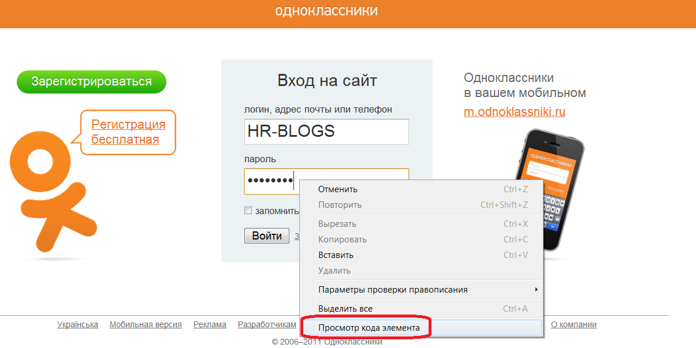The height and width of the screenshot is (348, 696).
Task: Open 'Просмотр кода элемента' menu entry
Action: (x=422, y=328)
